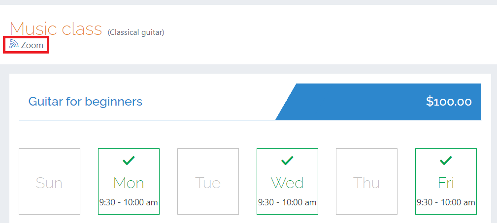Click the Music class heading
The width and height of the screenshot is (497, 223).
tap(56, 28)
